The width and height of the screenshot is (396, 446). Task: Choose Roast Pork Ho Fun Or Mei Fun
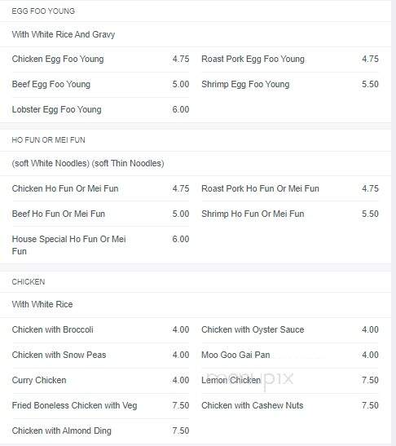(260, 188)
